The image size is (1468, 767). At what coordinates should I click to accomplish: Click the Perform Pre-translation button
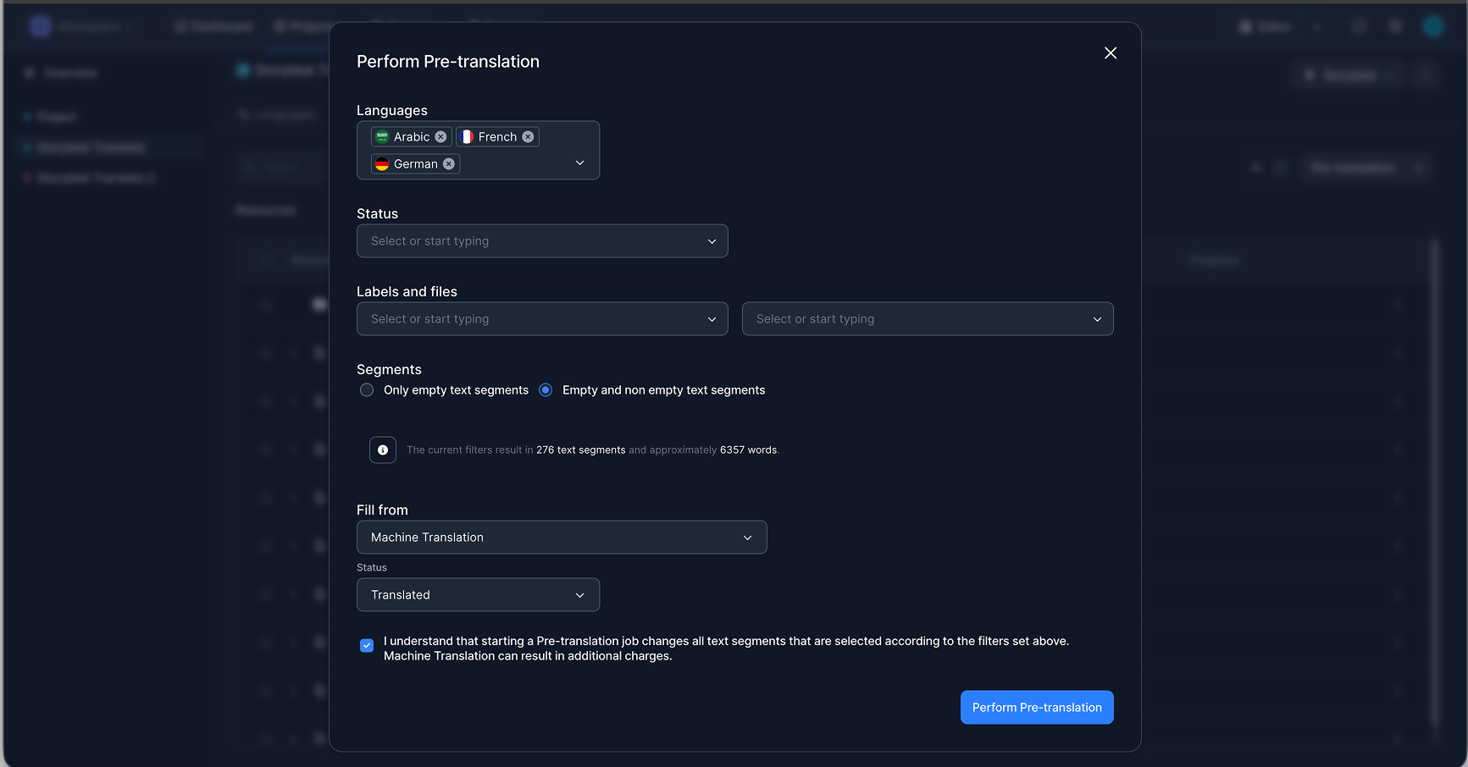(x=1037, y=708)
